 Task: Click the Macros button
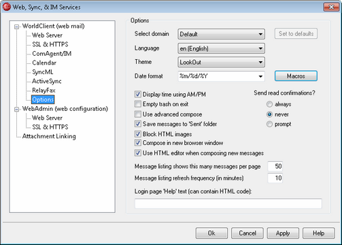click(x=296, y=76)
